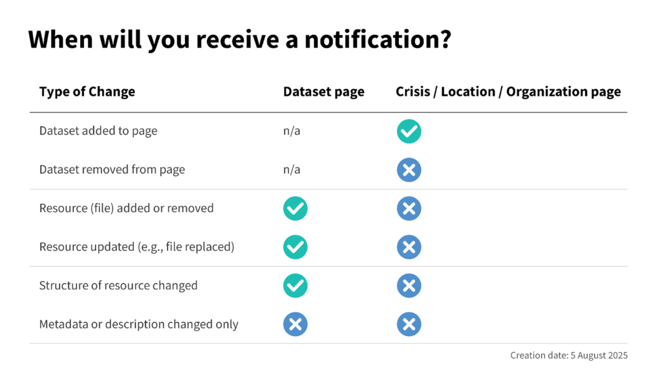Click Crisis page X for Structure of resource changed
662x387 pixels.
409,285
